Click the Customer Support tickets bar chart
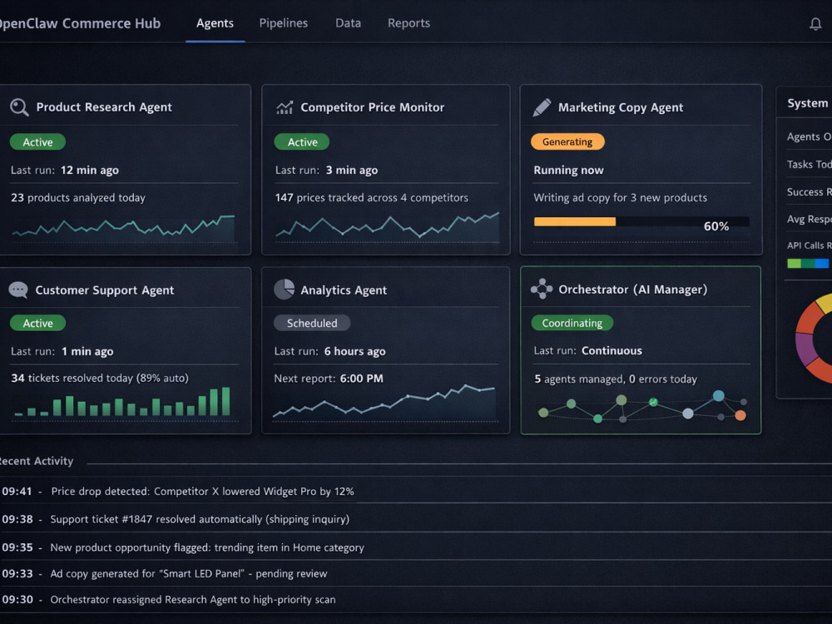The height and width of the screenshot is (624, 832). pos(122,402)
